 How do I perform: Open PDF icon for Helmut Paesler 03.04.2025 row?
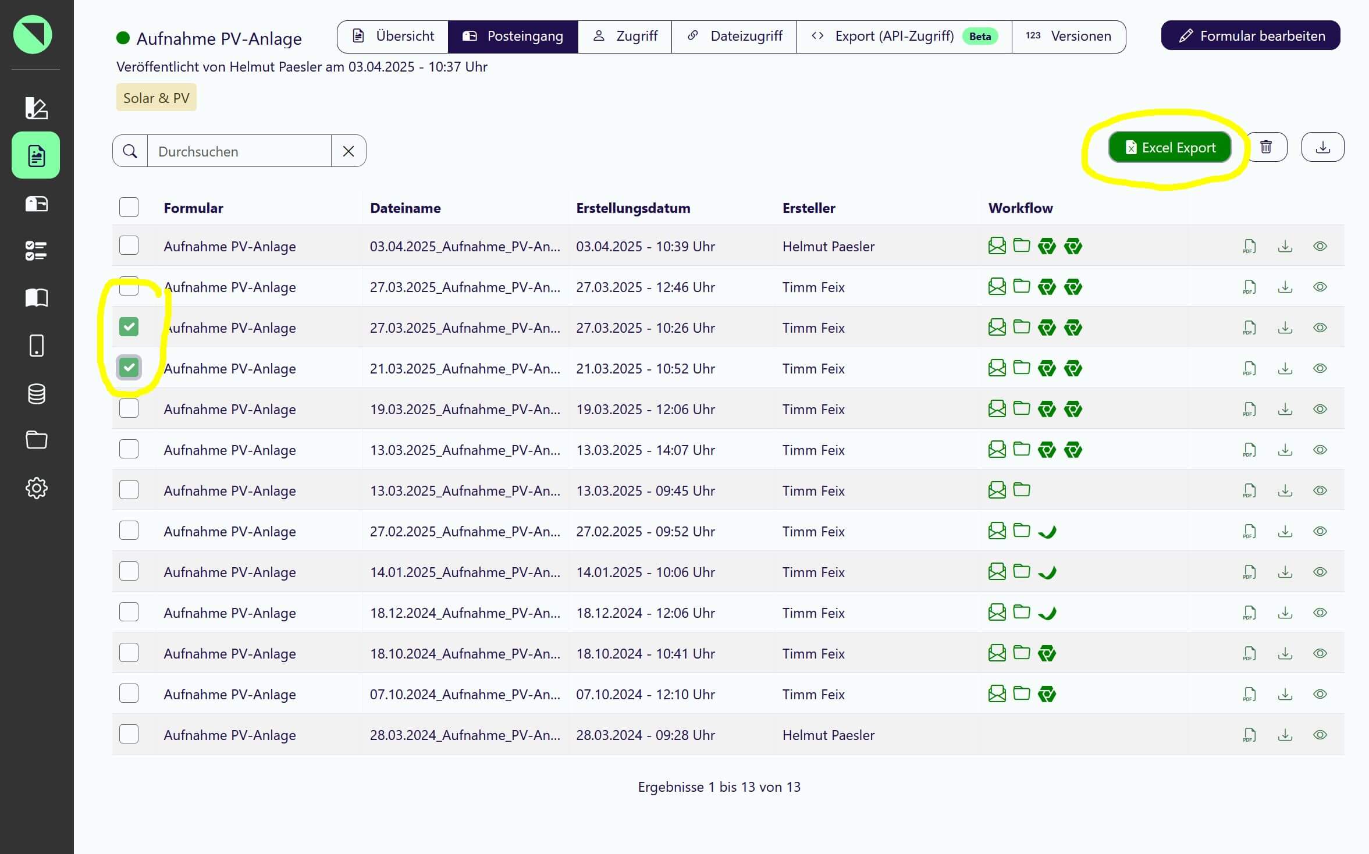pyautogui.click(x=1249, y=247)
